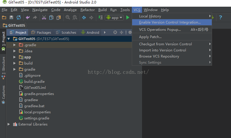Click GitTest05 breadcrumb in navigation bar
The width and height of the screenshot is (231, 138).
coord(14,25)
